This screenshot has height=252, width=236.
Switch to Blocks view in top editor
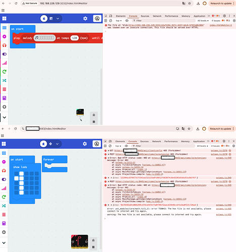pos(44,19)
